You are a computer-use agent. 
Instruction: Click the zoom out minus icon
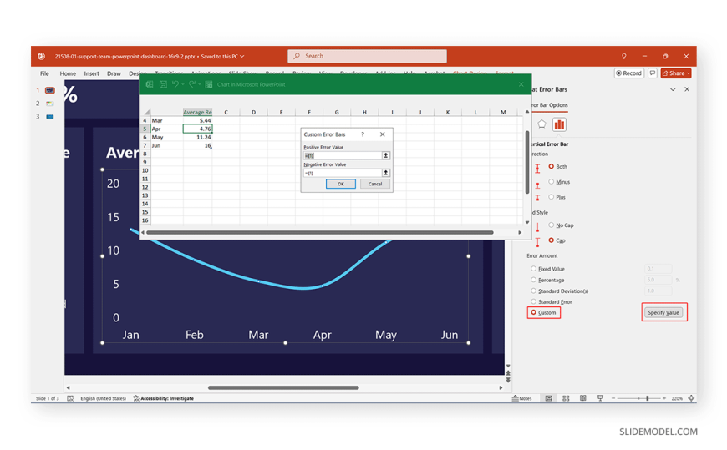(x=613, y=398)
